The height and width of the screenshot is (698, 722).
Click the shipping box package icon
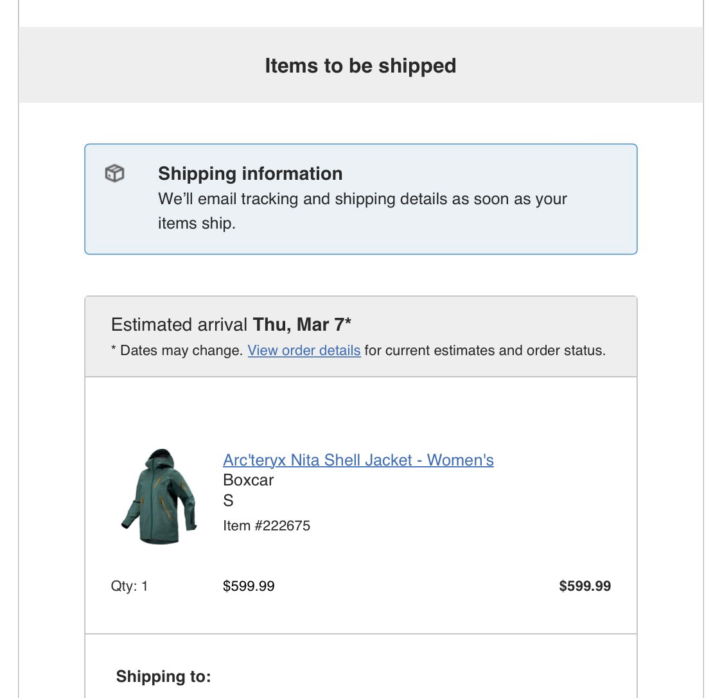(x=114, y=173)
